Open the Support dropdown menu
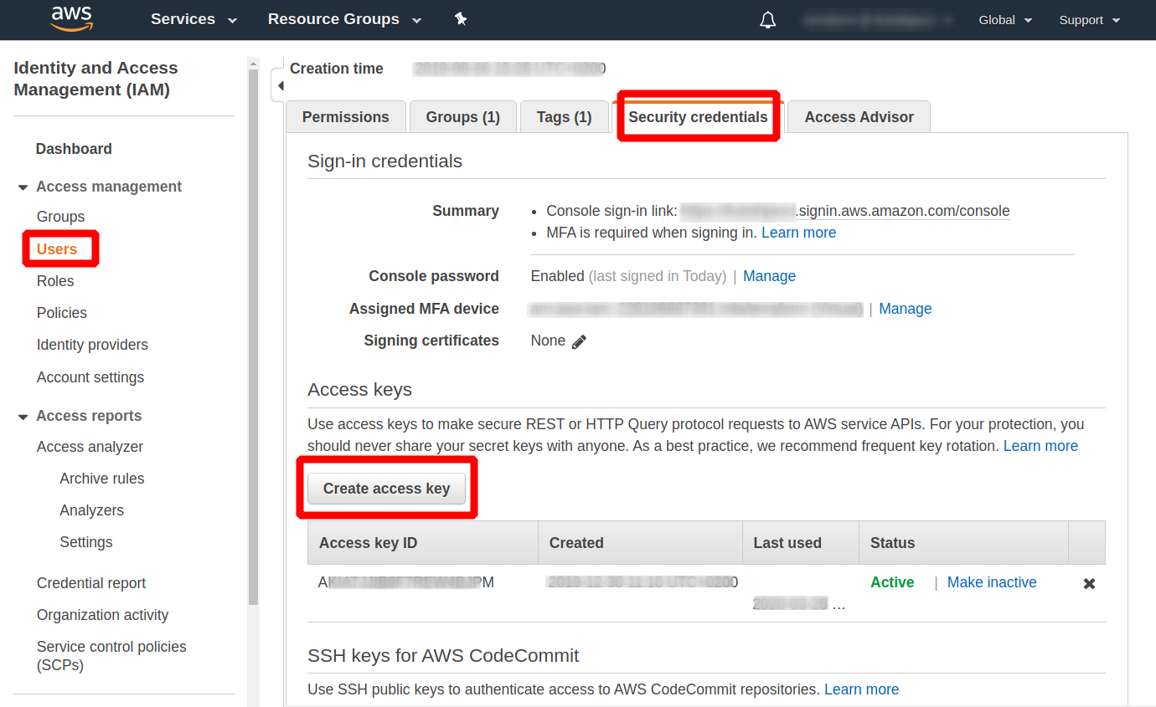Image resolution: width=1156 pixels, height=707 pixels. click(1090, 20)
